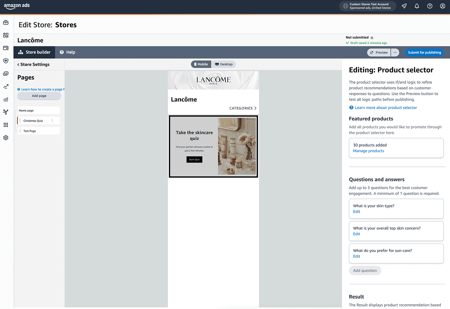Viewport: 450px width, 309px height.
Task: Switch to the Mobile view
Action: tap(201, 64)
